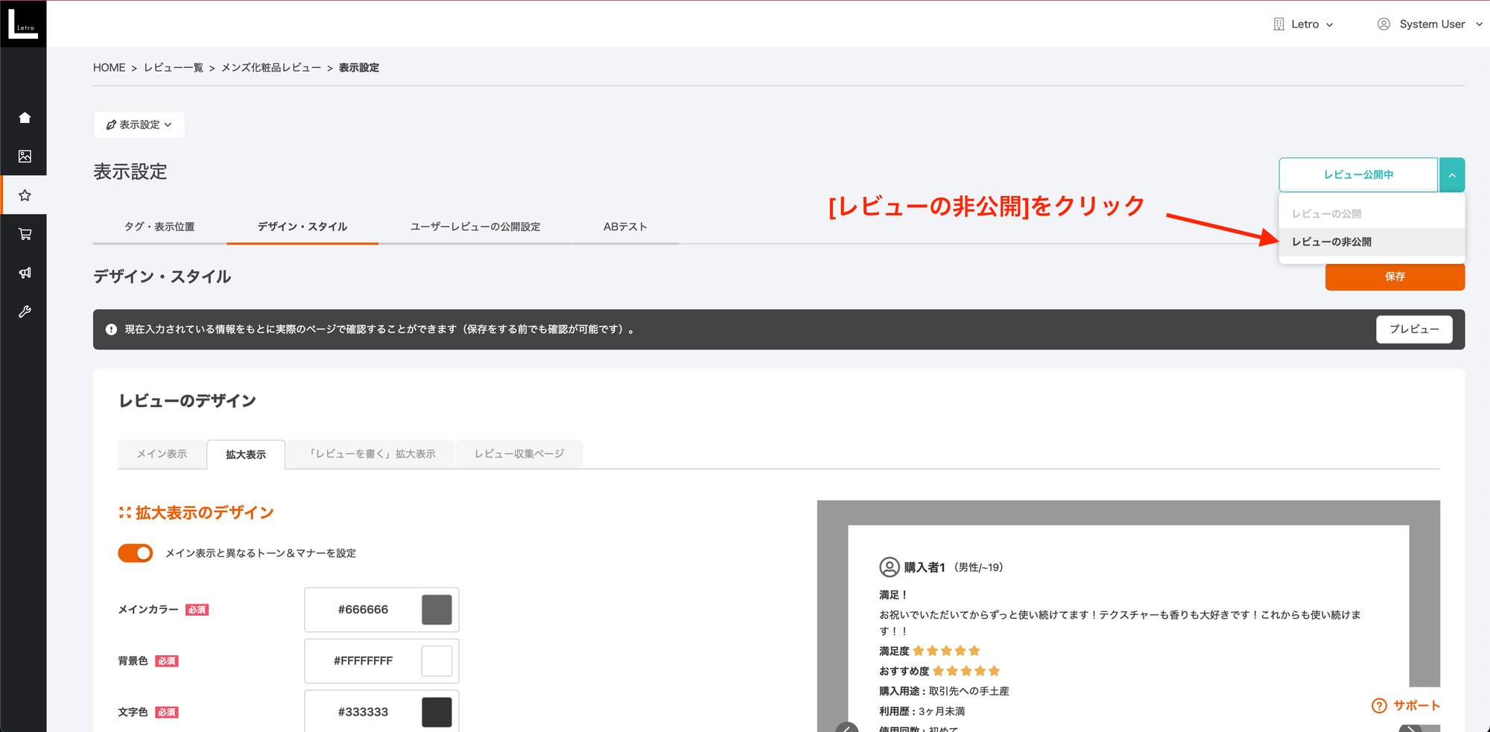Select the image gallery icon in sidebar
Viewport: 1490px width, 732px height.
point(25,156)
